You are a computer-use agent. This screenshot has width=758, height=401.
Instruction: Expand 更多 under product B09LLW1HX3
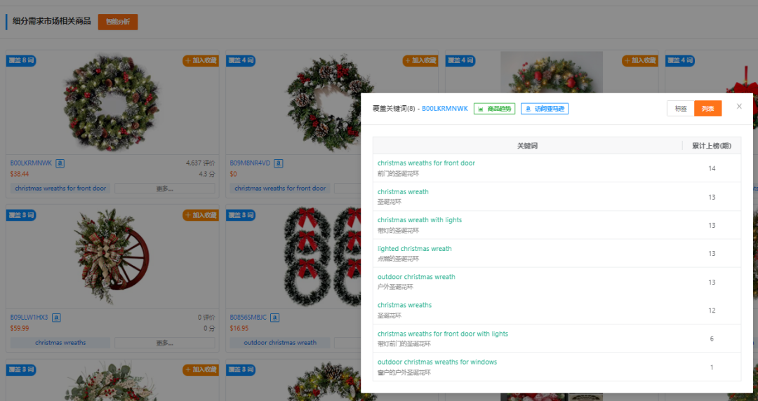[x=165, y=343]
